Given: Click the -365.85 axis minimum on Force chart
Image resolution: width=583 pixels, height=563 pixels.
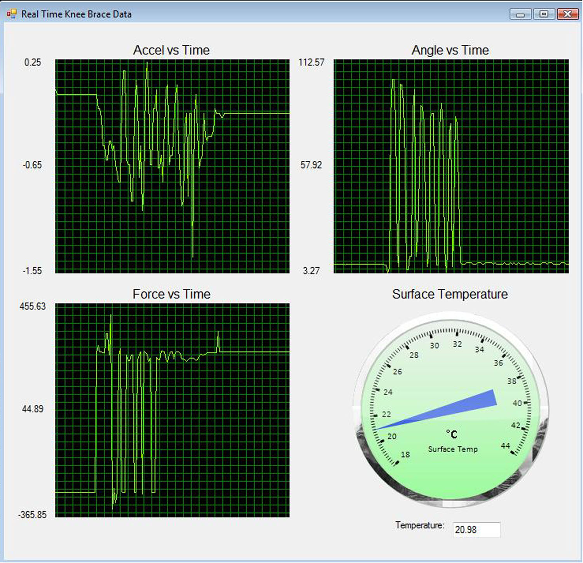Looking at the screenshot, I should pyautogui.click(x=32, y=515).
